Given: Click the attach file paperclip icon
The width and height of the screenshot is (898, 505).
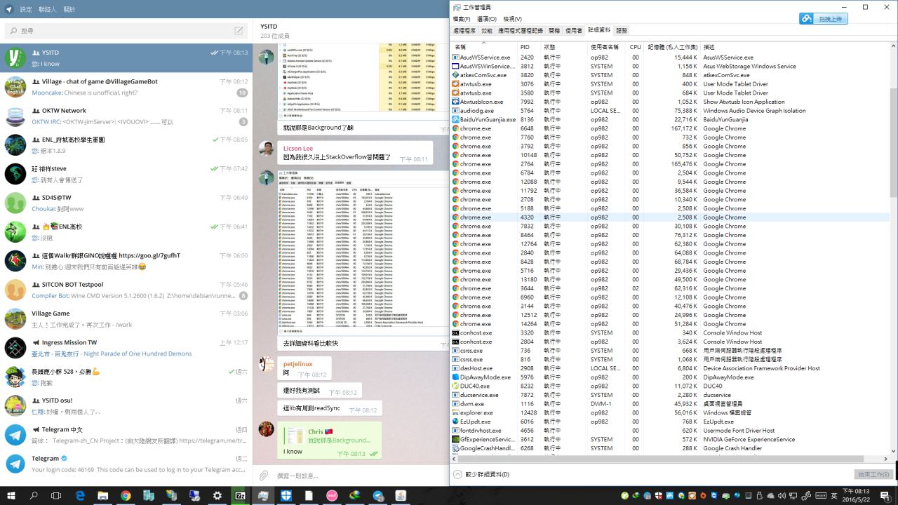Looking at the screenshot, I should pos(264,476).
